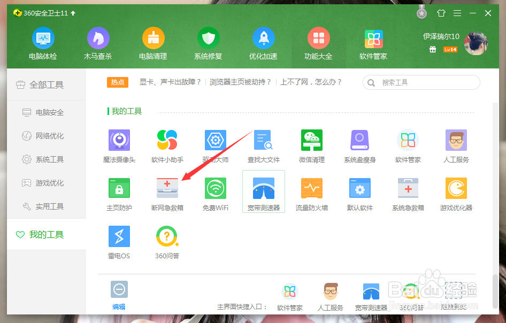Launch the 魔法摄像头 tool
506x323 pixels.
119,146
